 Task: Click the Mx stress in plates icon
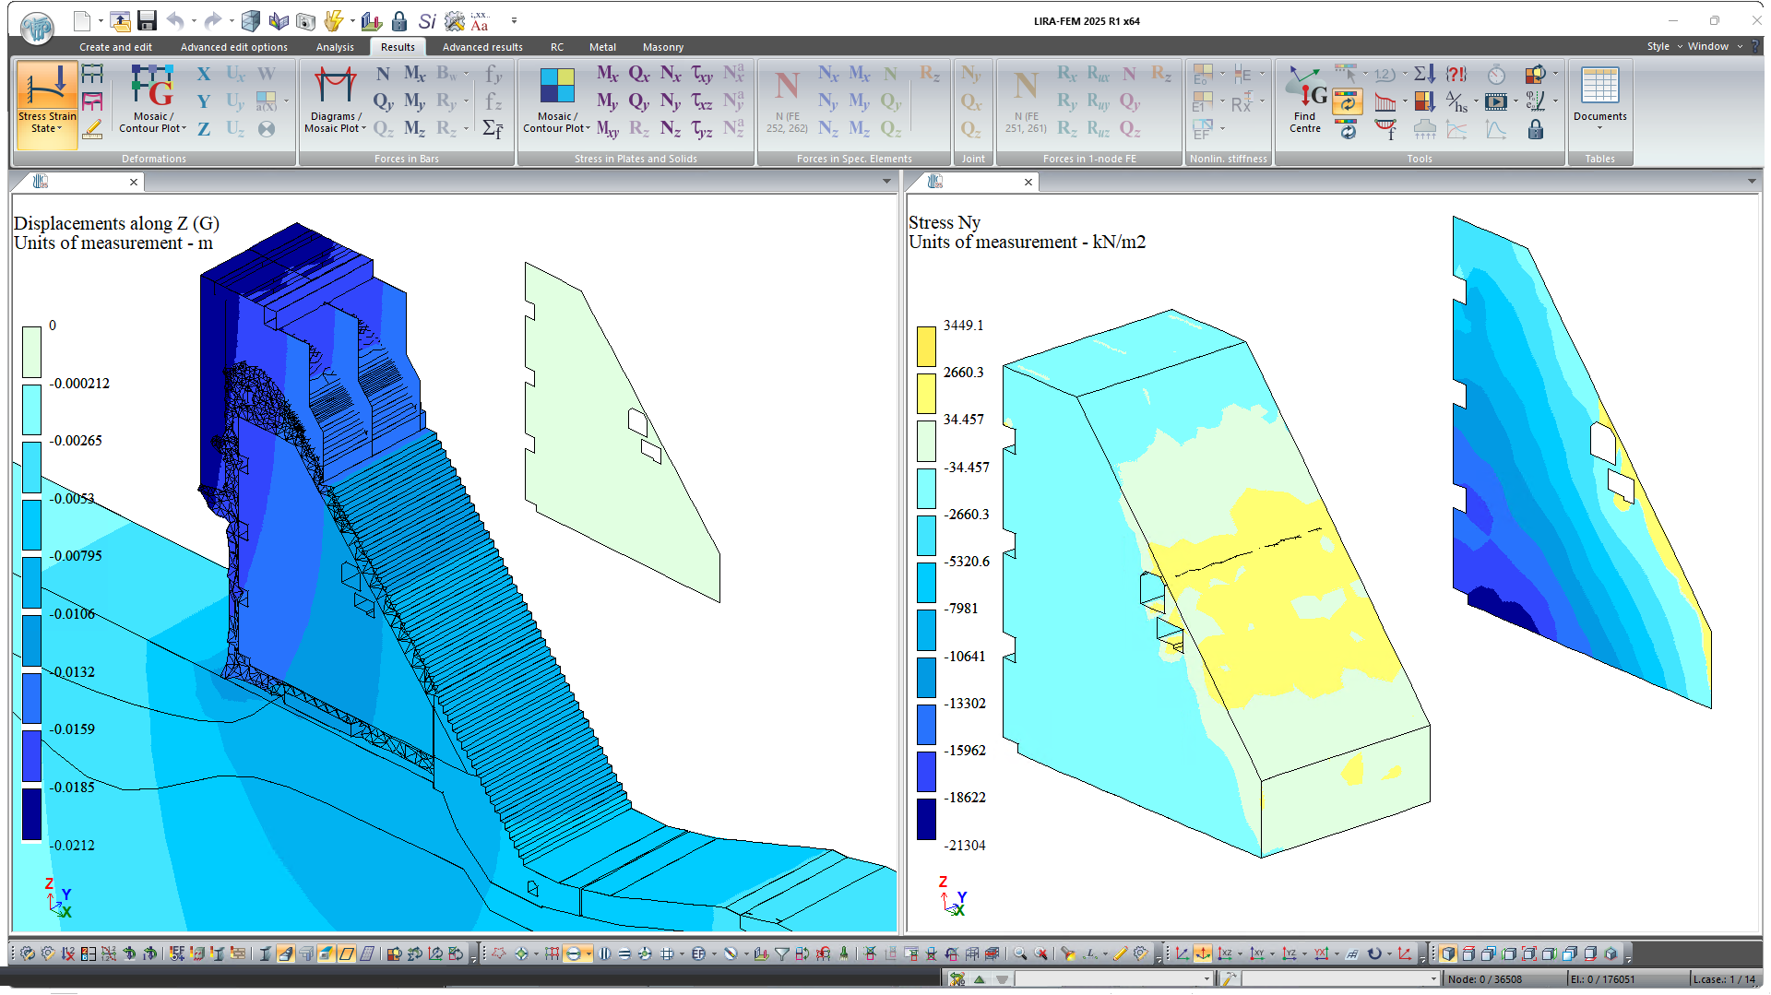pyautogui.click(x=607, y=74)
